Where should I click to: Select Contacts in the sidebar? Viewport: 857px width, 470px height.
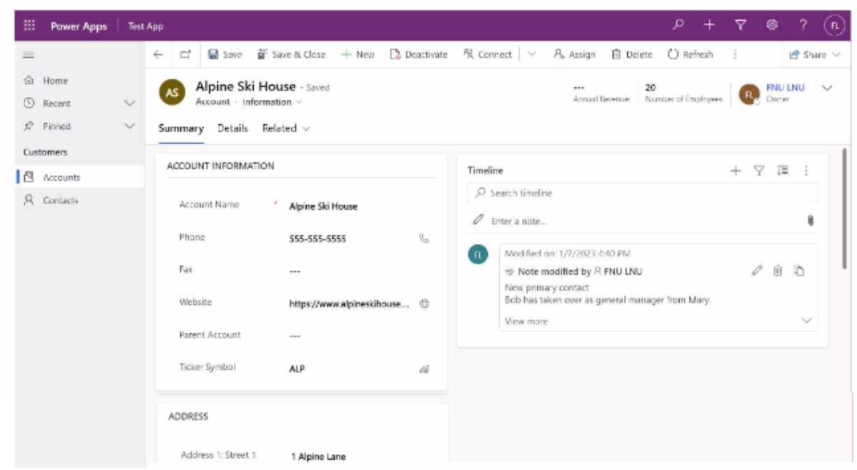[x=60, y=200]
